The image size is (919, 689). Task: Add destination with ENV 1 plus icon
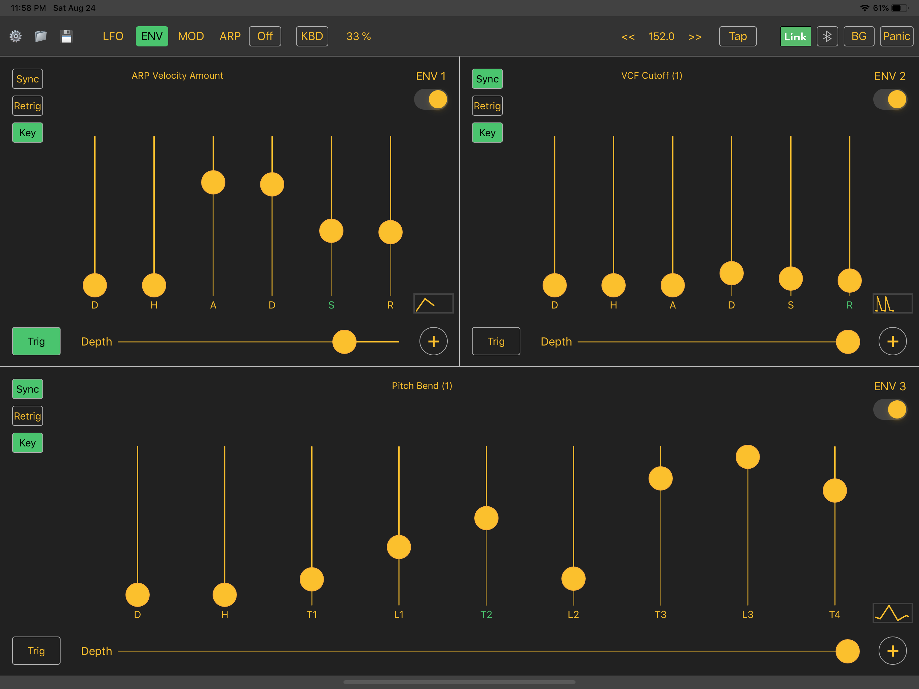pos(433,341)
